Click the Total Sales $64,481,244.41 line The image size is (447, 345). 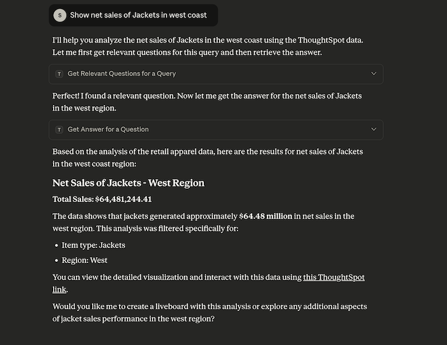pyautogui.click(x=102, y=199)
